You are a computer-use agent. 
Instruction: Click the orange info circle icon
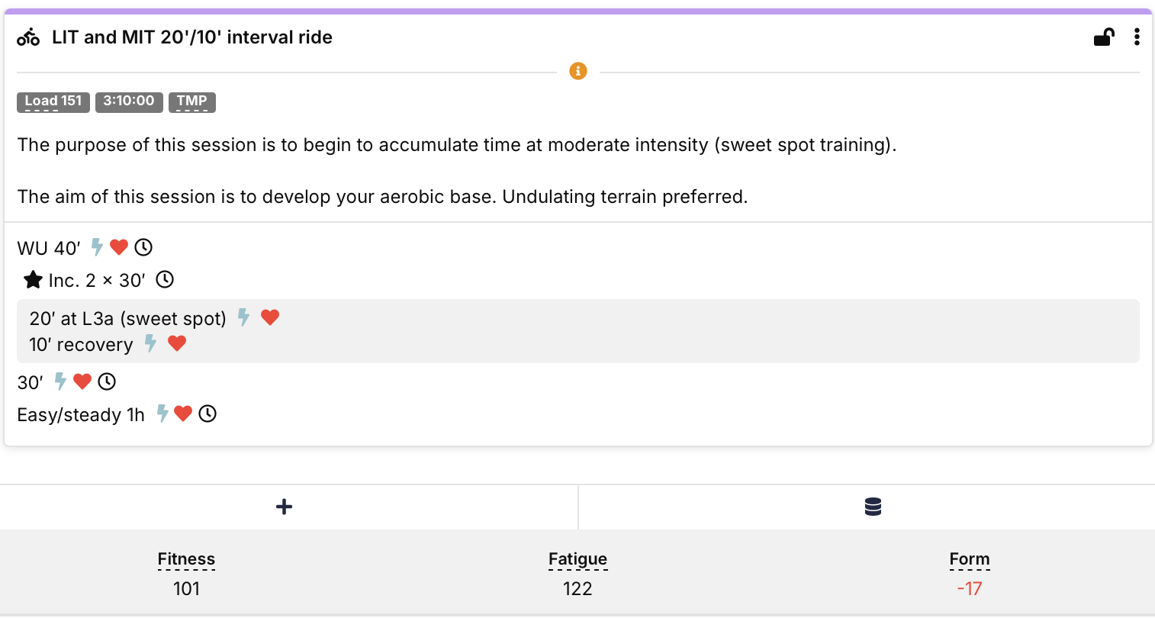pos(578,72)
